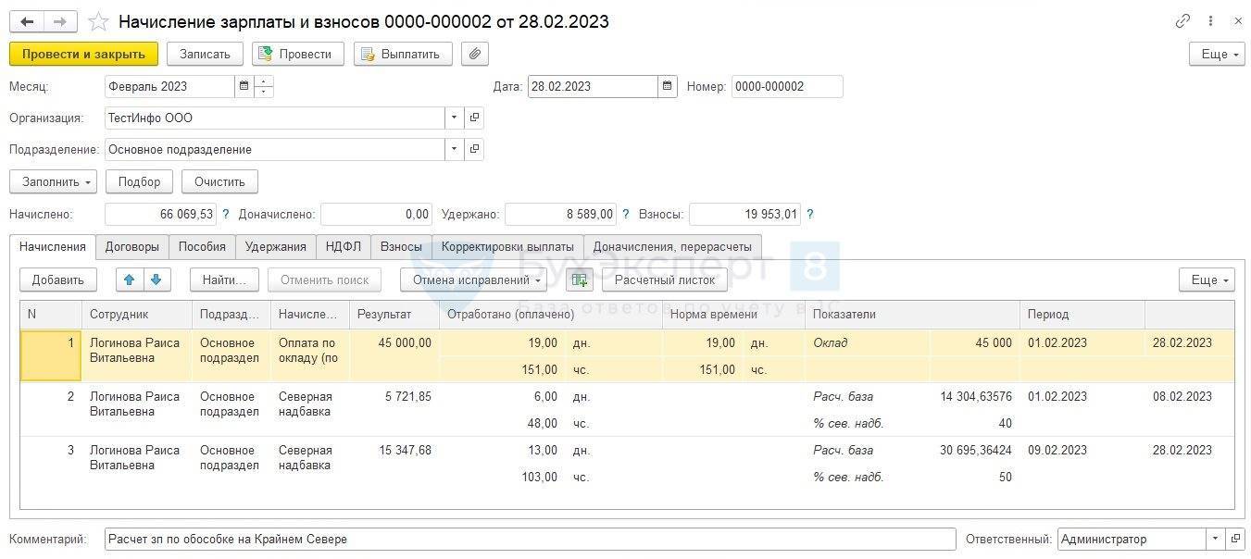Click the green table details icon
The width and height of the screenshot is (1251, 559).
click(580, 279)
